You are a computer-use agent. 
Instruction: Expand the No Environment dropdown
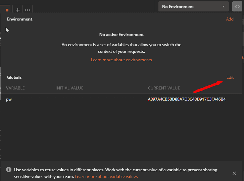(193, 6)
